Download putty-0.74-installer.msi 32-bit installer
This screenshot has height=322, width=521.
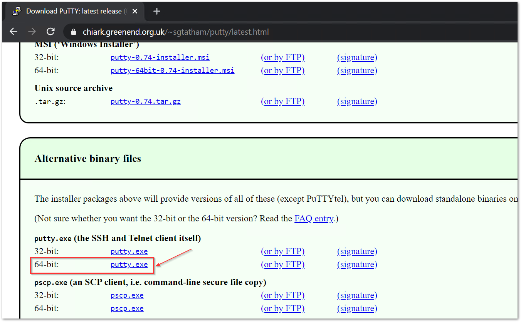[160, 57]
